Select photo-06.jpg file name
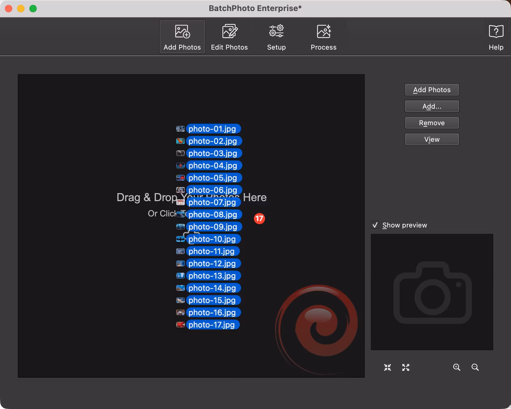Viewport: 511px width, 409px height. [214, 190]
